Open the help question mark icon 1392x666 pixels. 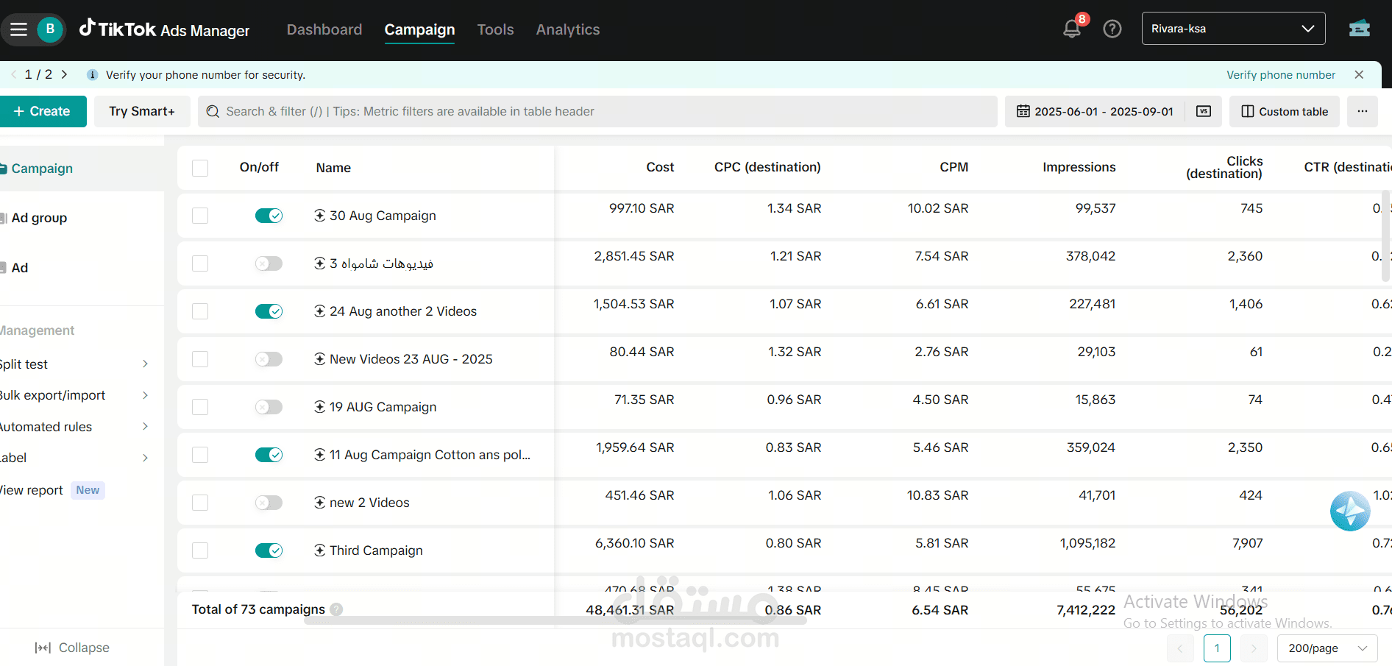(1112, 29)
